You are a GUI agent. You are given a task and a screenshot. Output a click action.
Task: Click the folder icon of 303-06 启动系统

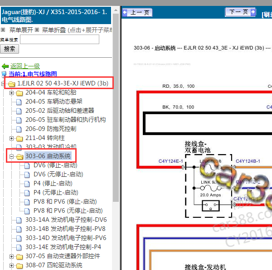(19, 157)
